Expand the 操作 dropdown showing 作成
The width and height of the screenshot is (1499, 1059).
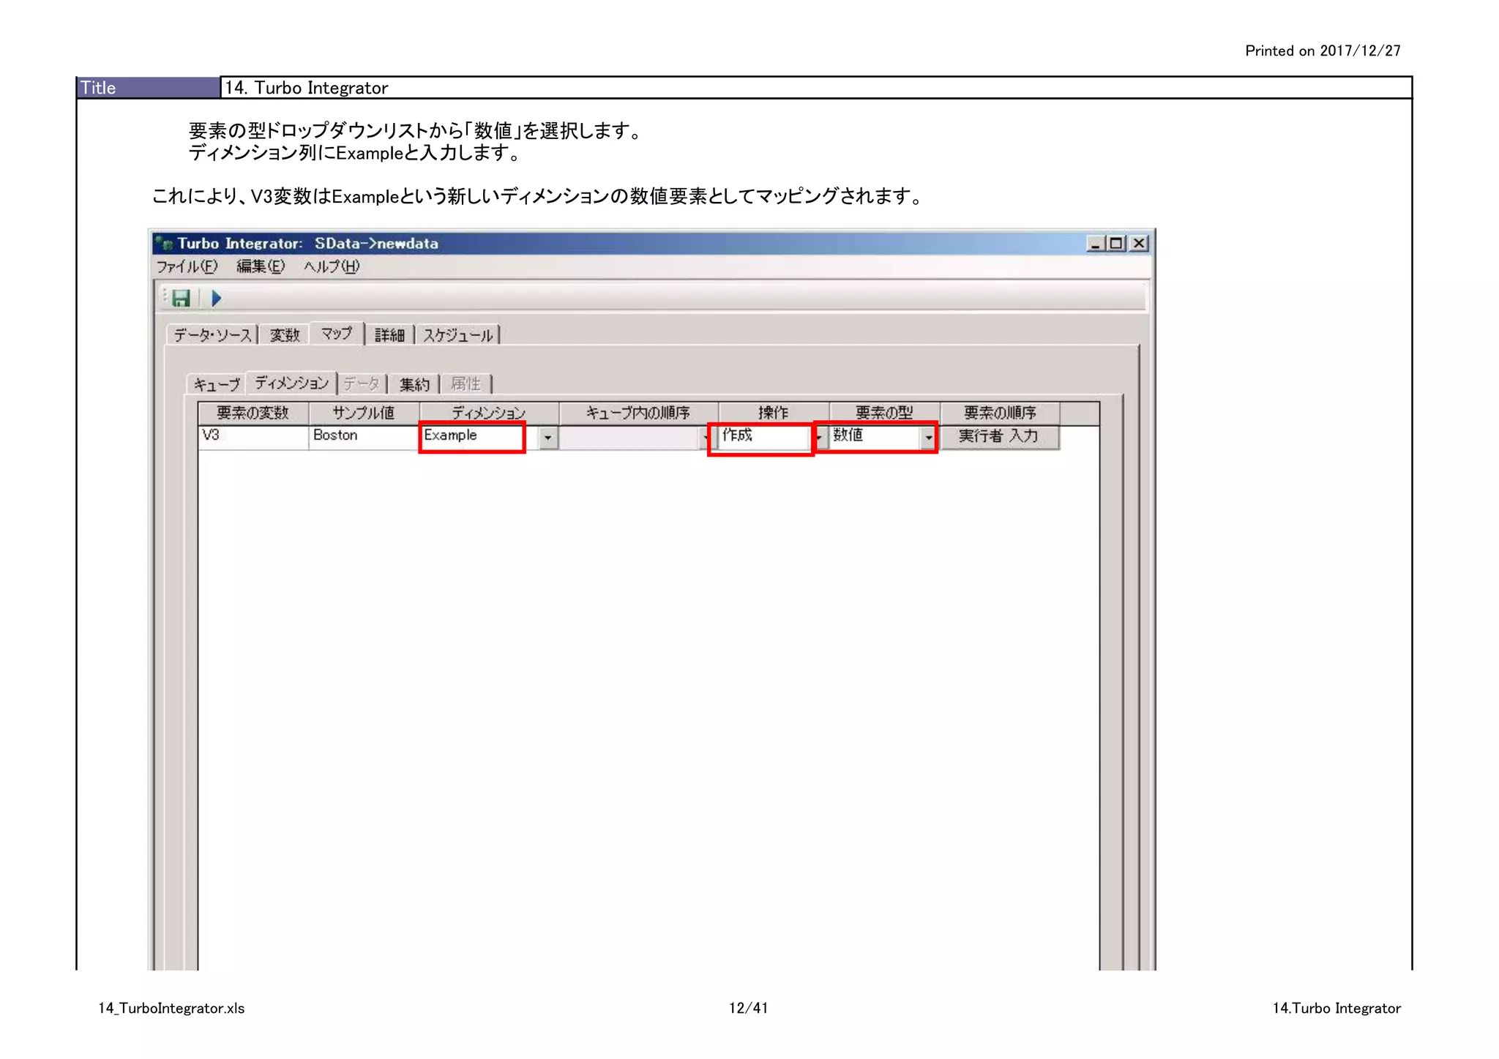819,437
